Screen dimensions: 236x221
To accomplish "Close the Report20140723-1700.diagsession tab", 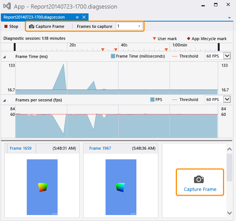I will click(84, 17).
